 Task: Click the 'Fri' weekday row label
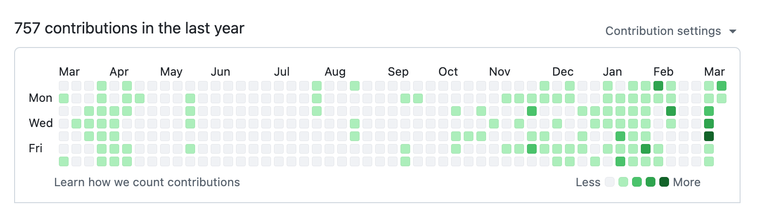(x=36, y=148)
